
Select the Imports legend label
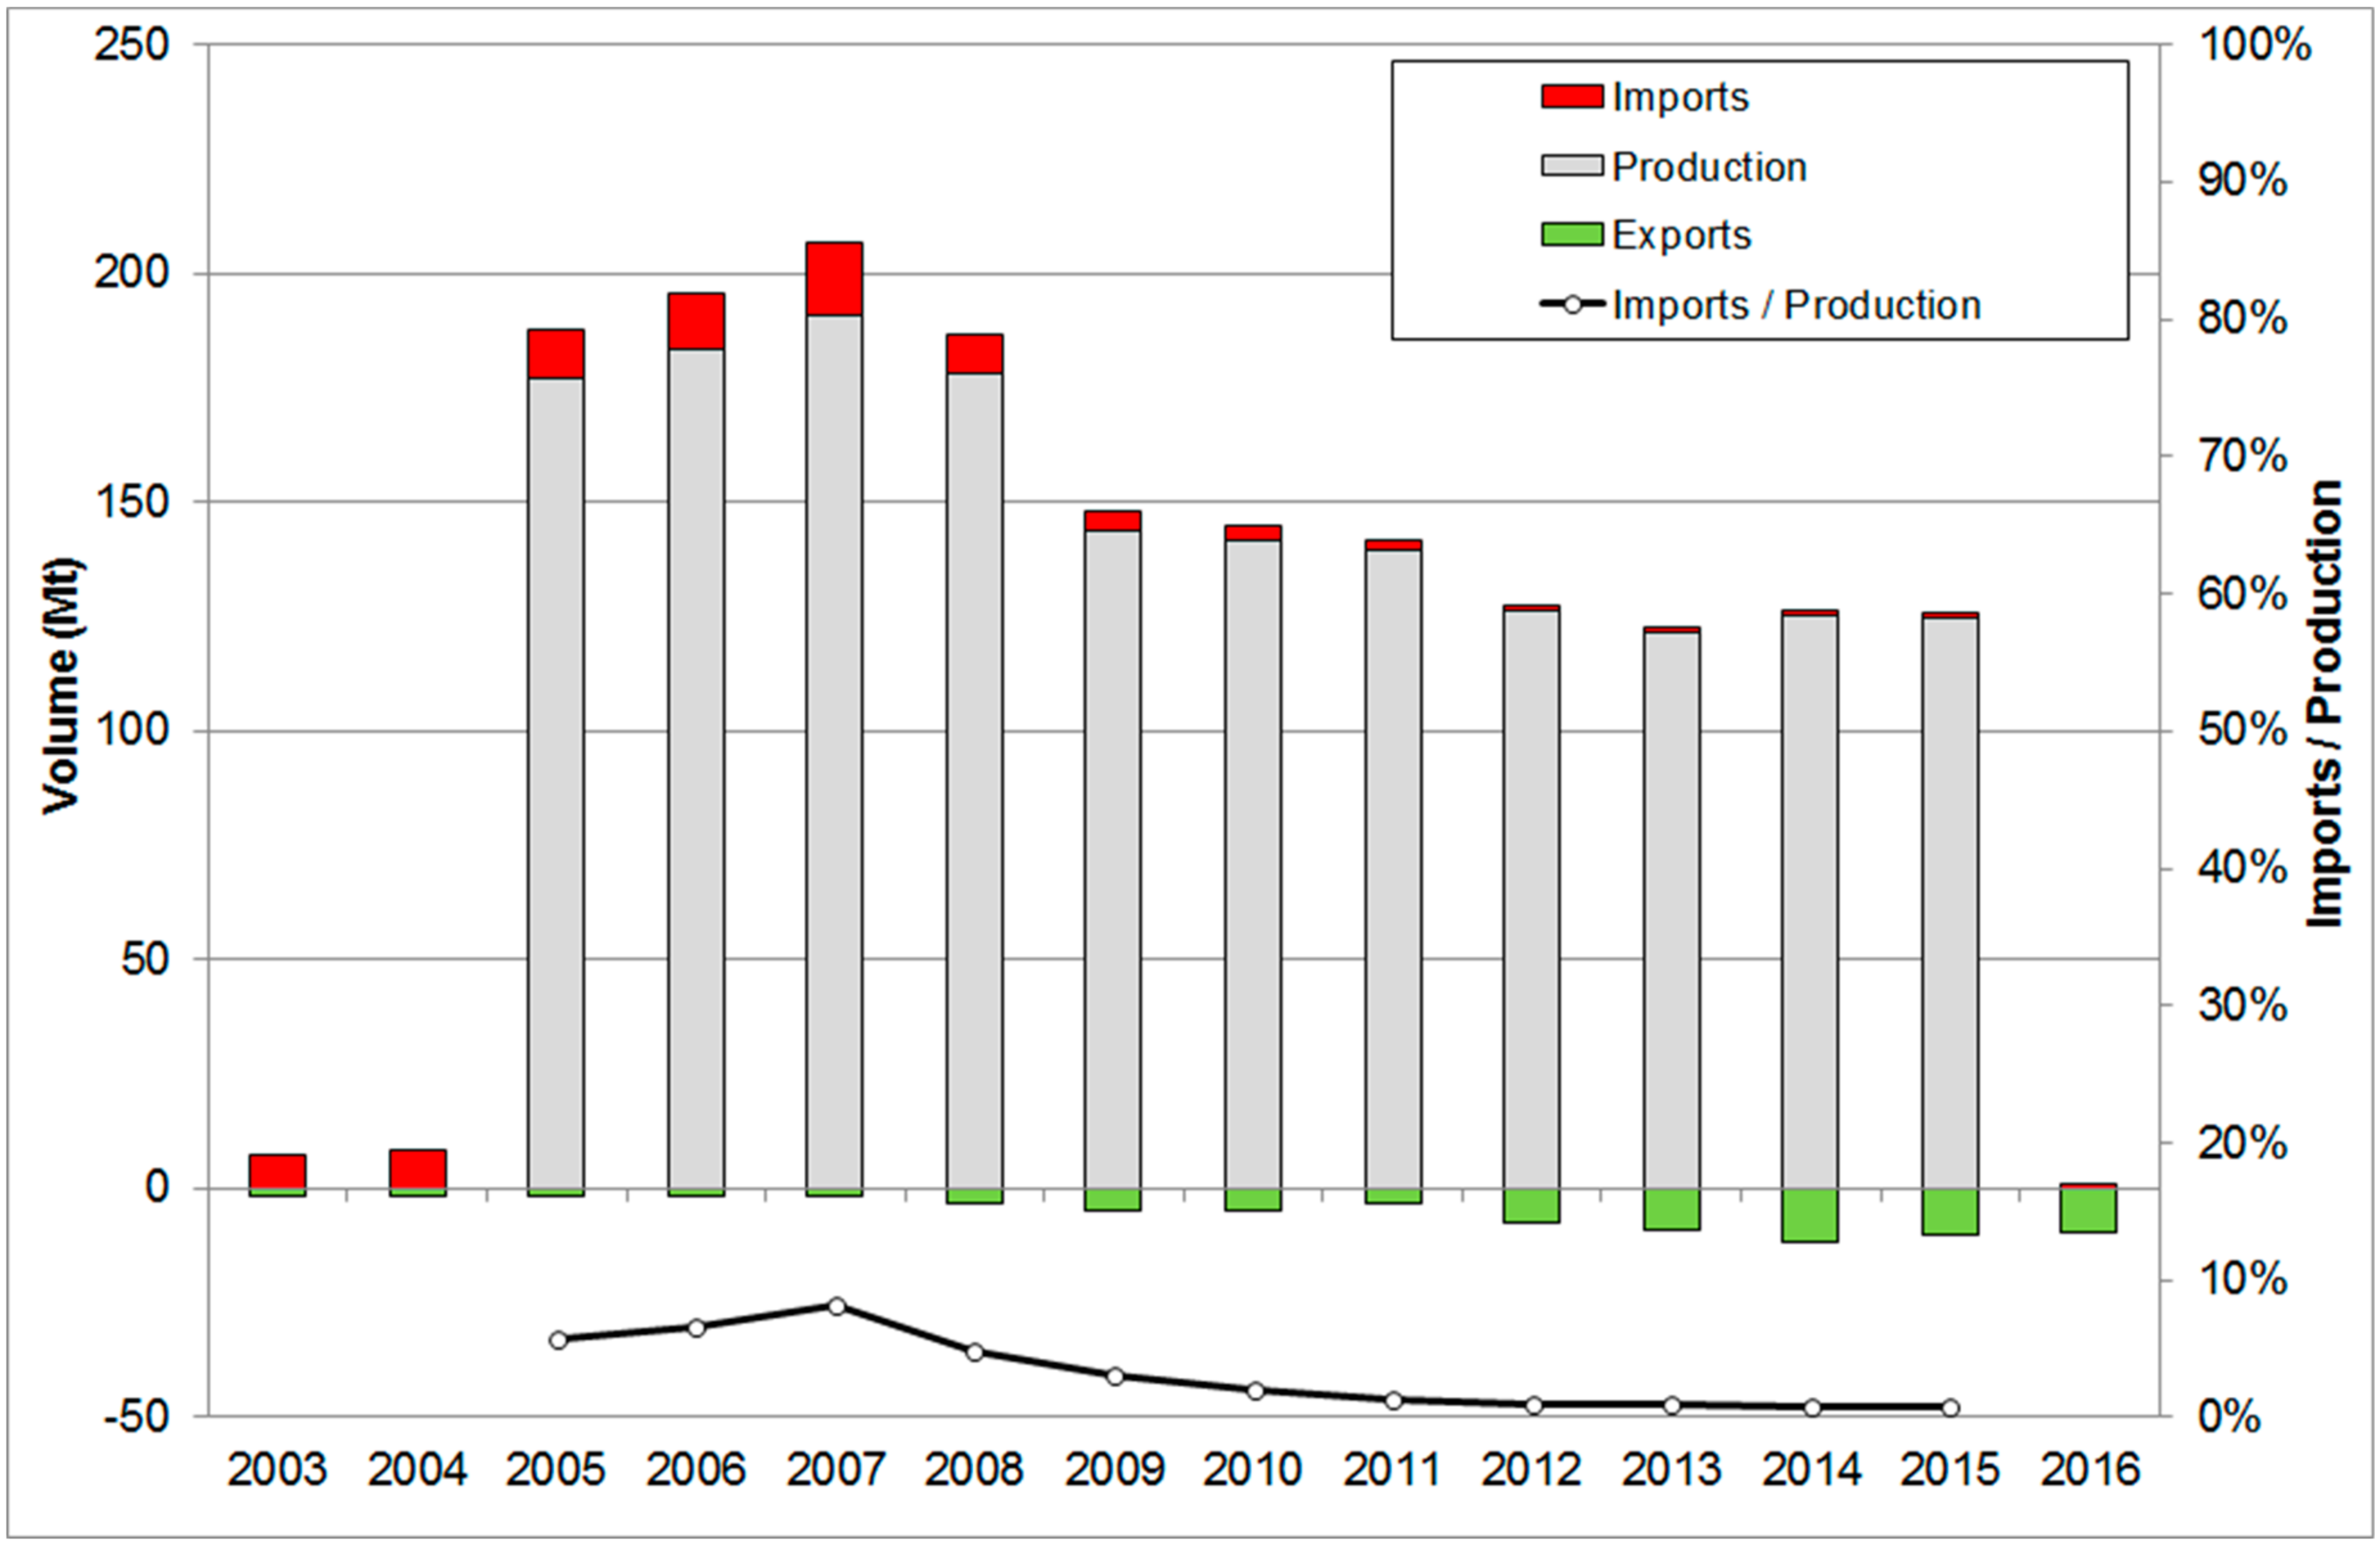(1681, 97)
